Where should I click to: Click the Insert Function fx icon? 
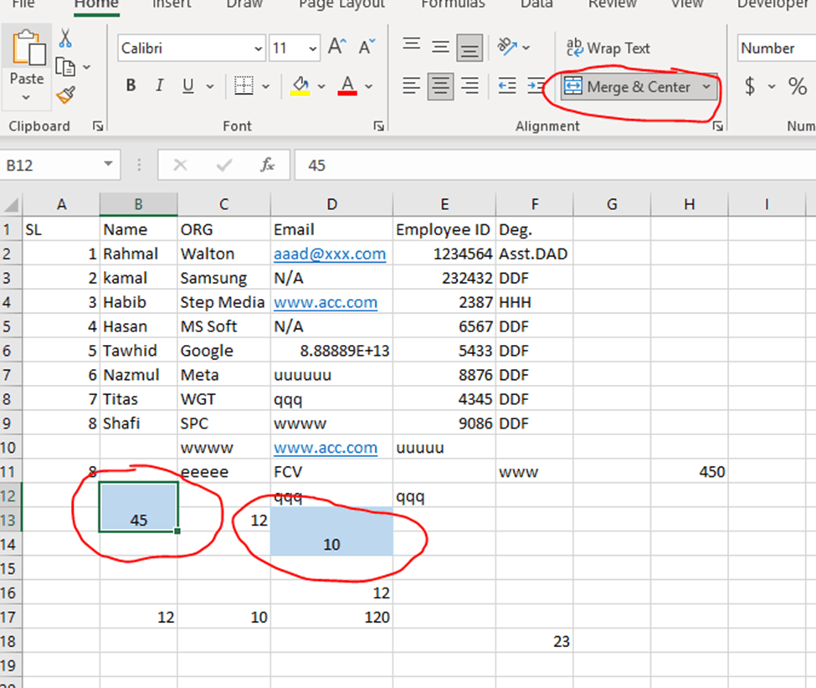[x=268, y=165]
